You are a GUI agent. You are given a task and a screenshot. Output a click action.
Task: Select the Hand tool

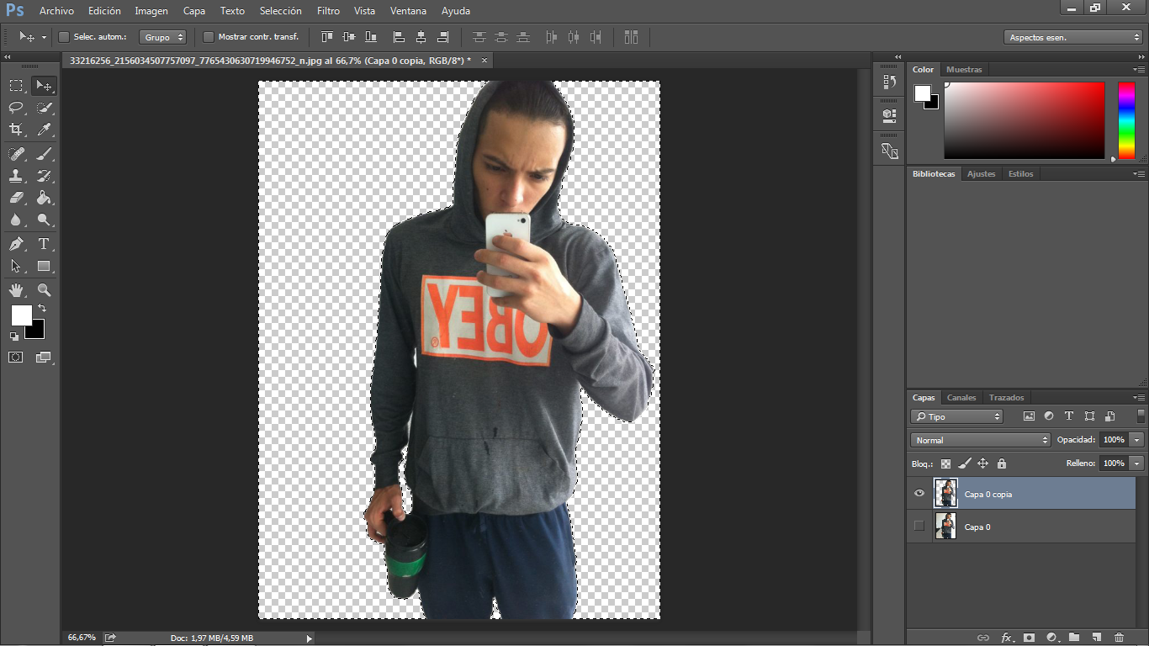pos(16,290)
